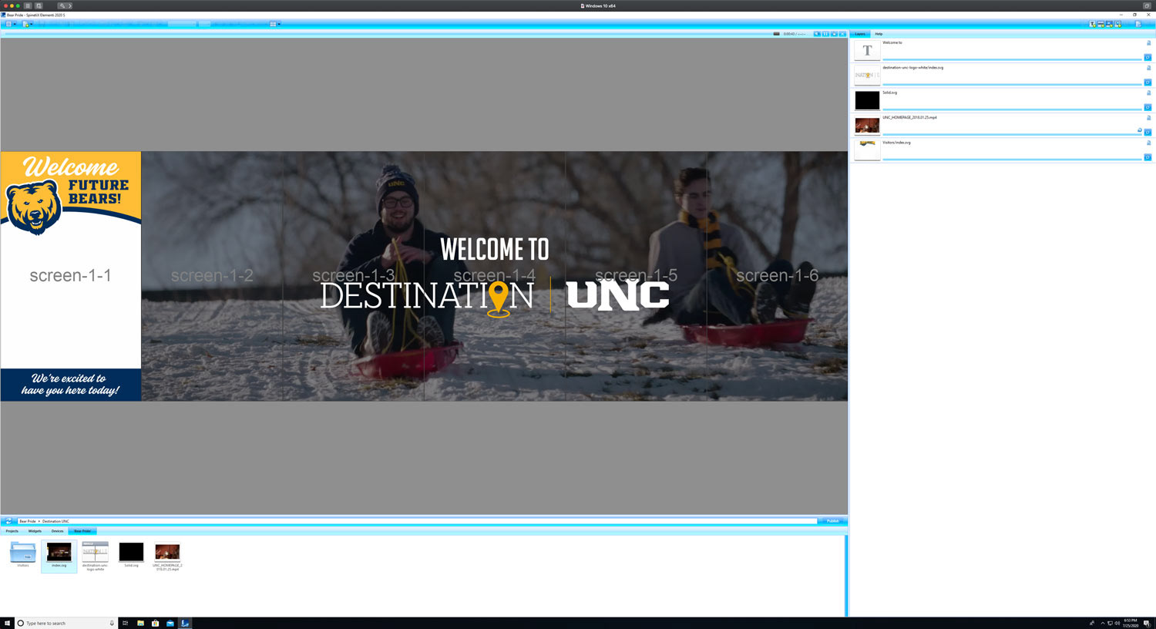Click the page document icon in top-right toolbar

(1138, 24)
